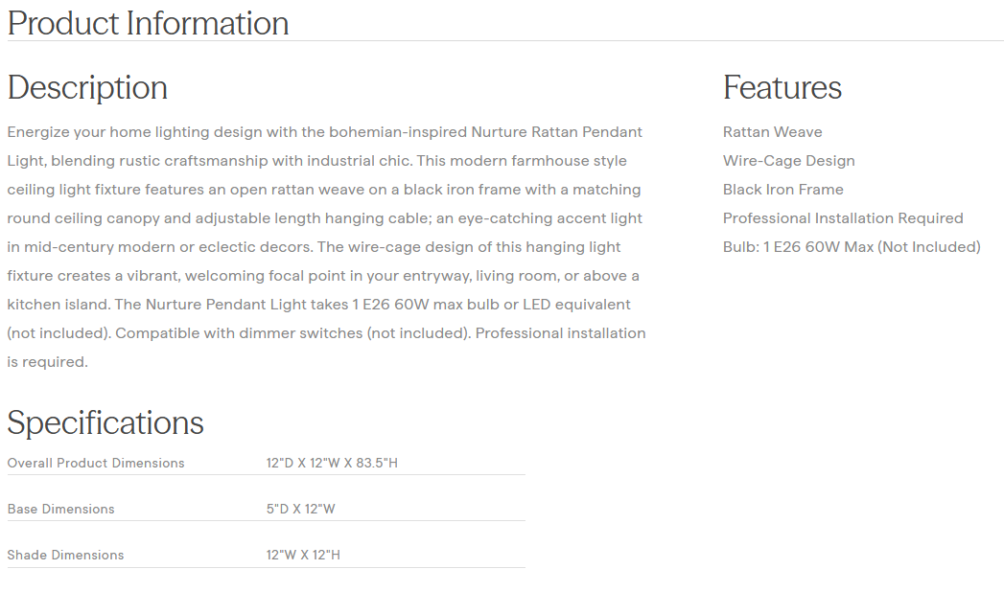Click the description line starting "kitchen island"
This screenshot has height=592, width=1004.
tap(318, 305)
